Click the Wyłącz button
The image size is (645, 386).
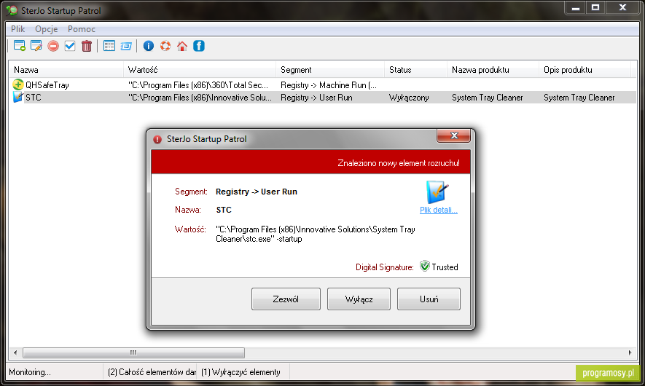pyautogui.click(x=359, y=299)
